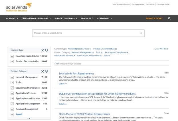Uncheck the Knowledgebase Articles checkbox
The width and height of the screenshot is (178, 121).
(x=12, y=56)
